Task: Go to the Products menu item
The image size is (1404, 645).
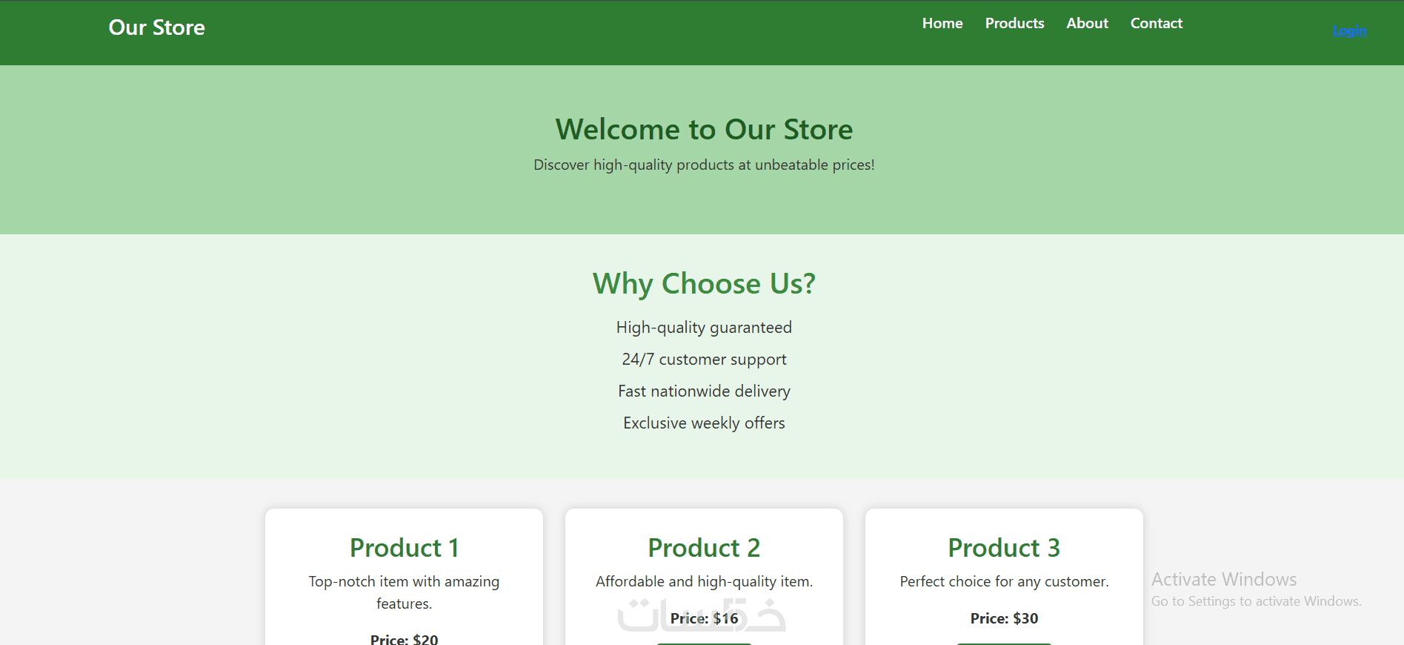Action: tap(1014, 23)
